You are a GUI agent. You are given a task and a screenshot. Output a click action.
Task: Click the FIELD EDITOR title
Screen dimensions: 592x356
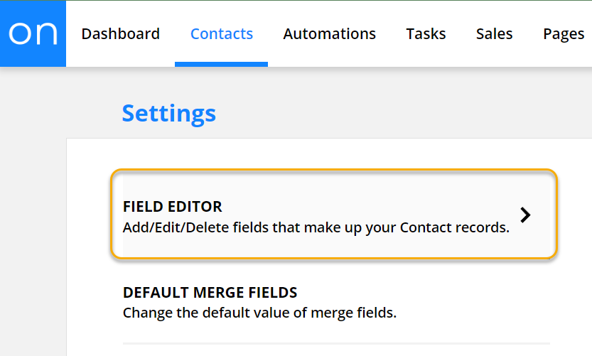coord(172,207)
